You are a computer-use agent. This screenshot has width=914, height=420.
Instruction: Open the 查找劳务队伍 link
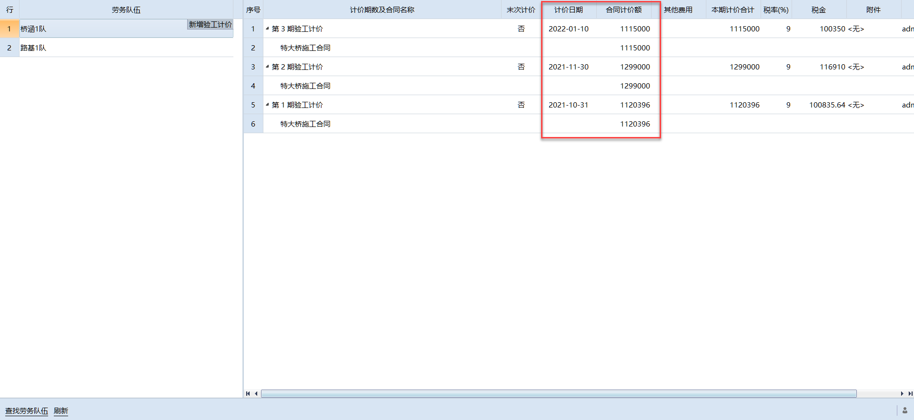(x=27, y=410)
